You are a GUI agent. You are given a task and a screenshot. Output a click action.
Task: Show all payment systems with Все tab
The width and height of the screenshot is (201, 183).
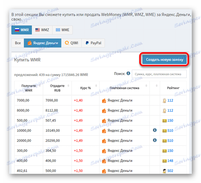pos(18,43)
